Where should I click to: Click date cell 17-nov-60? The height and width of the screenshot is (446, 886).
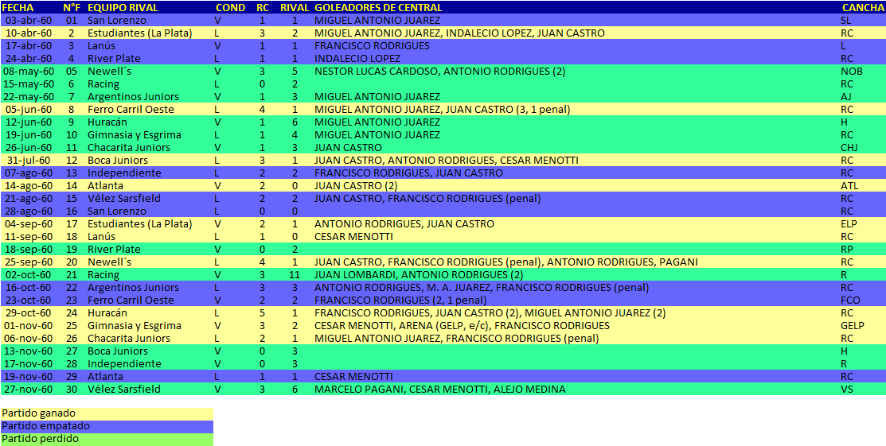pyautogui.click(x=28, y=363)
